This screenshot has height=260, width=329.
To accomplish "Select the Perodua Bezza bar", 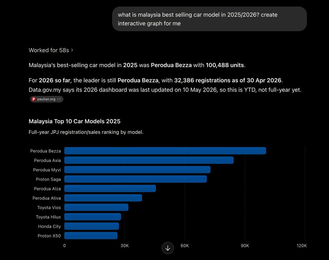I will coord(165,151).
